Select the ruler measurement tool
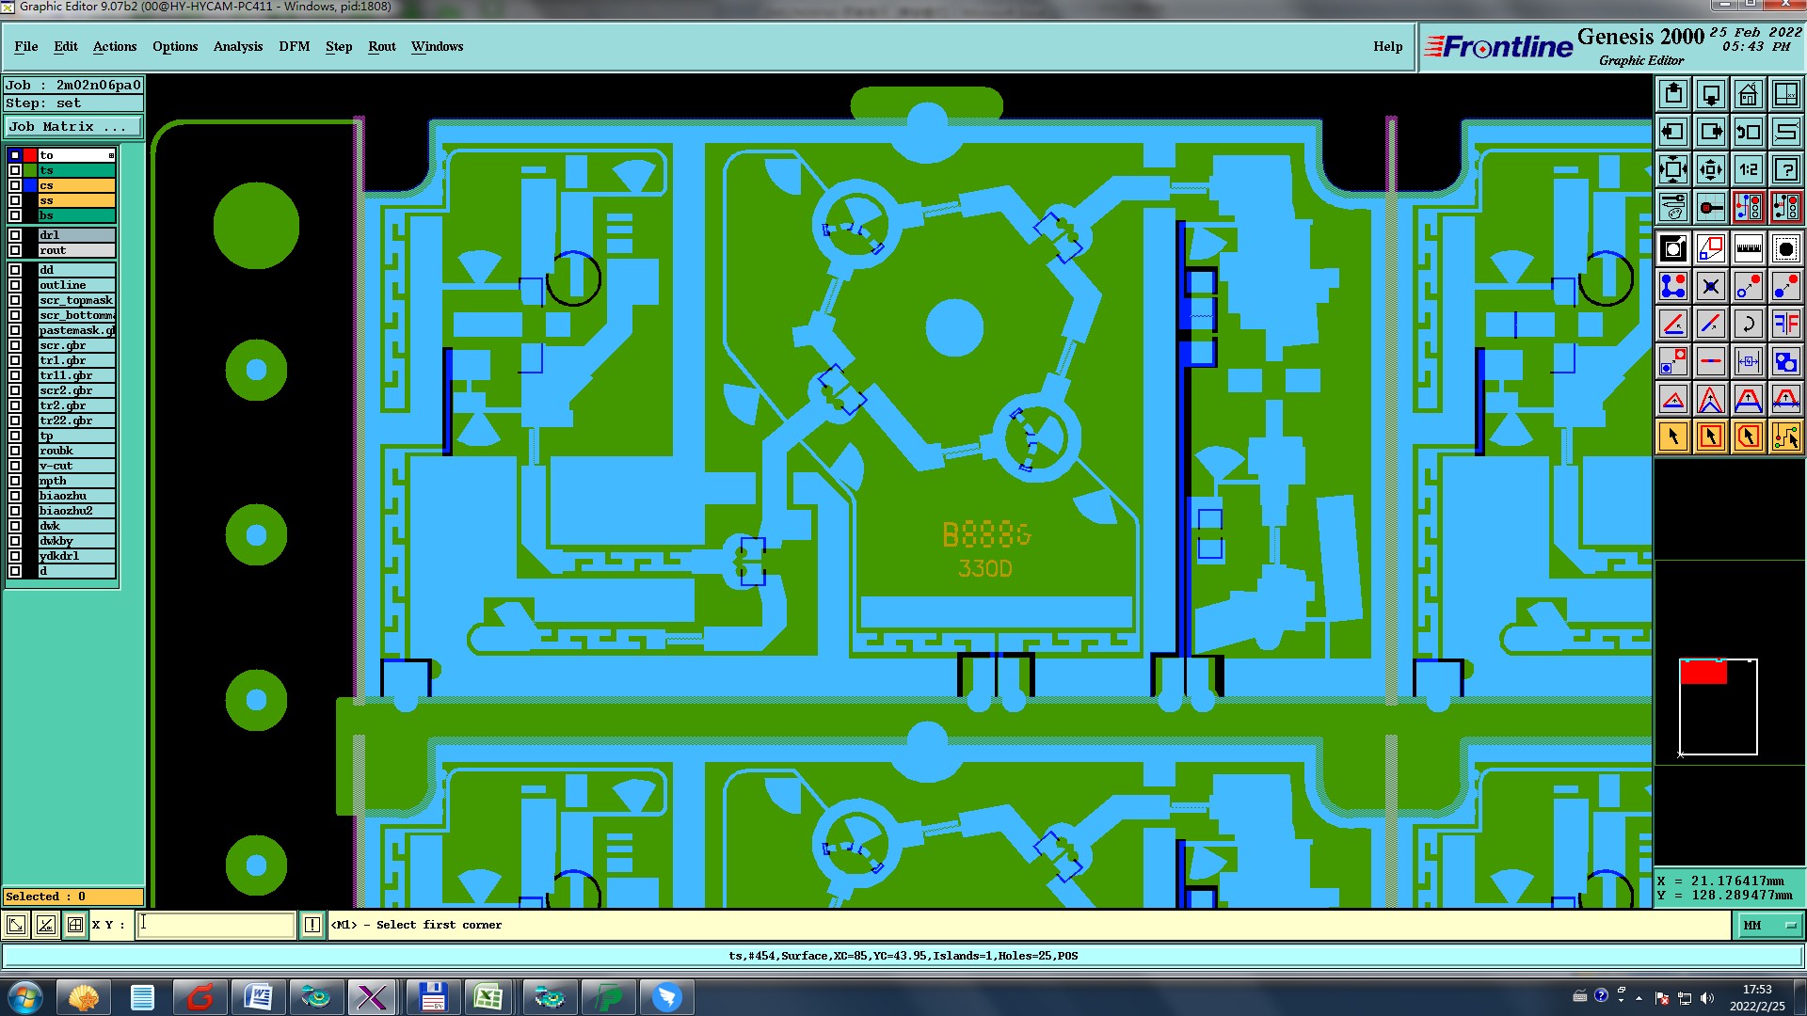 pos(1748,248)
